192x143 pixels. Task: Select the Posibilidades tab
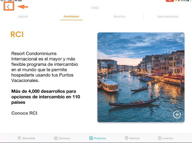[71, 17]
